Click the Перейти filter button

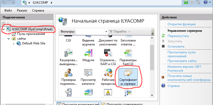point(118,32)
